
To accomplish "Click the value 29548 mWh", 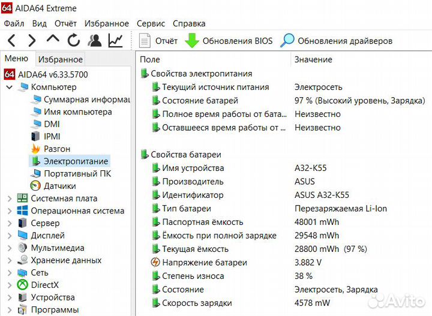I will tap(317, 235).
